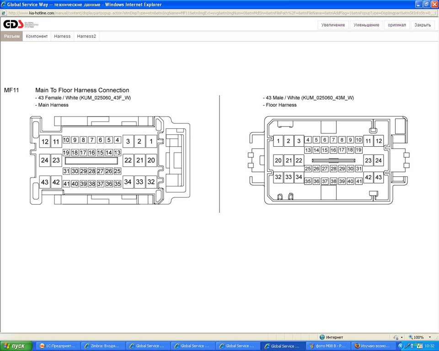Click pin 24 on the Floor Harness connector

point(379,160)
